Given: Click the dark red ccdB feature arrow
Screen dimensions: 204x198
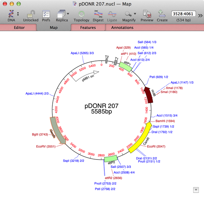Looking at the screenshot, I should (x=149, y=94).
